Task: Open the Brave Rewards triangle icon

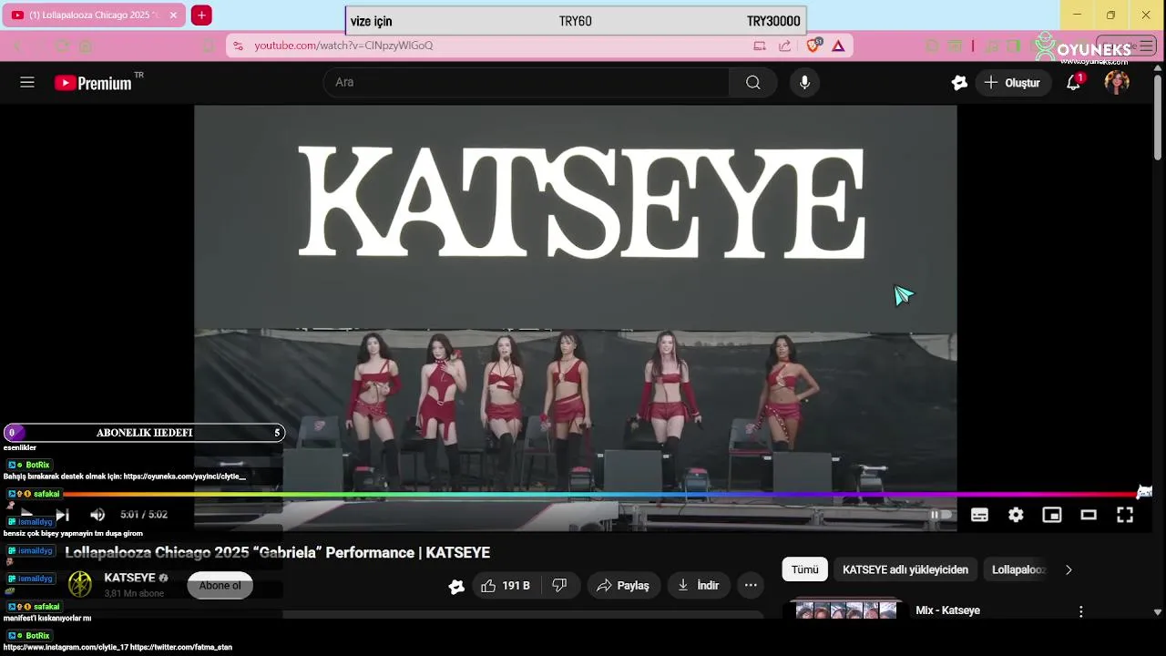Action: click(x=838, y=46)
